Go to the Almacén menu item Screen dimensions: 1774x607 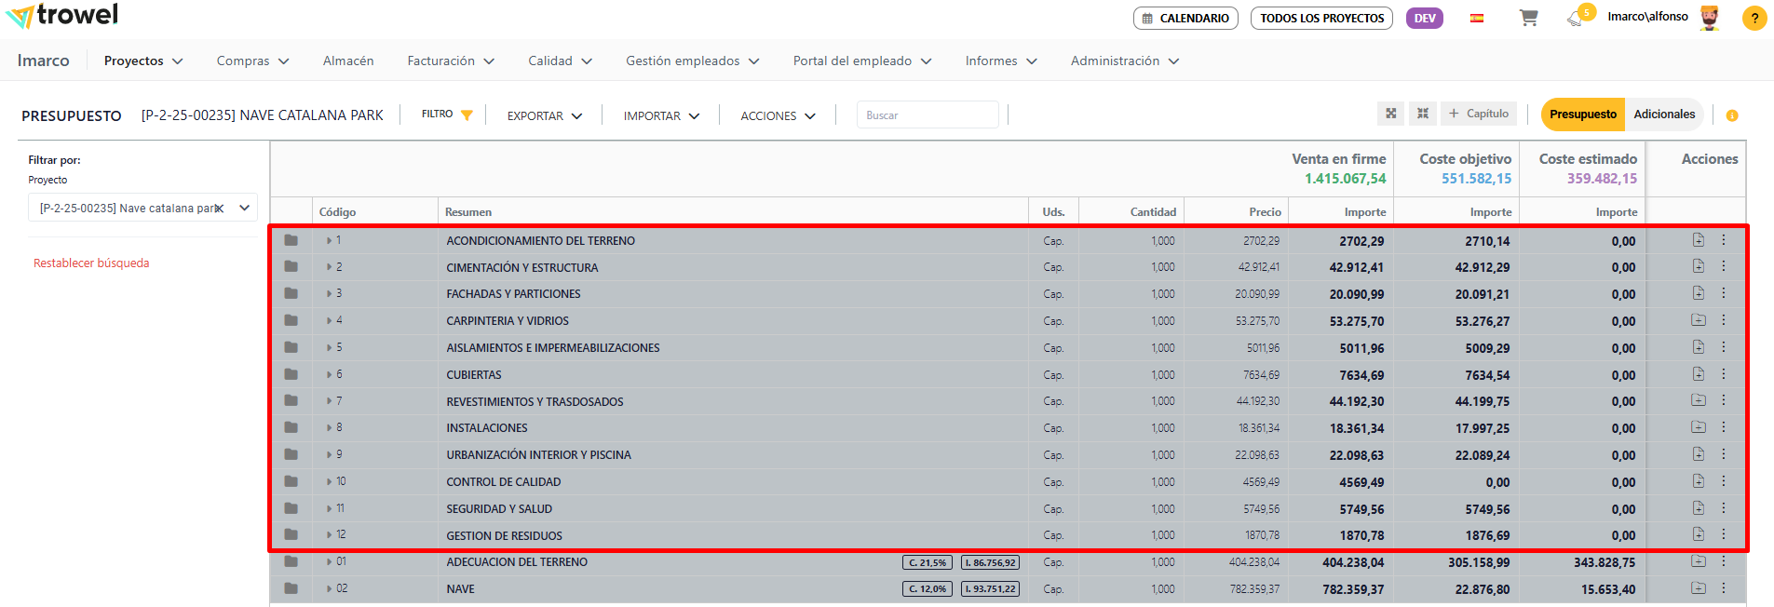tap(348, 61)
